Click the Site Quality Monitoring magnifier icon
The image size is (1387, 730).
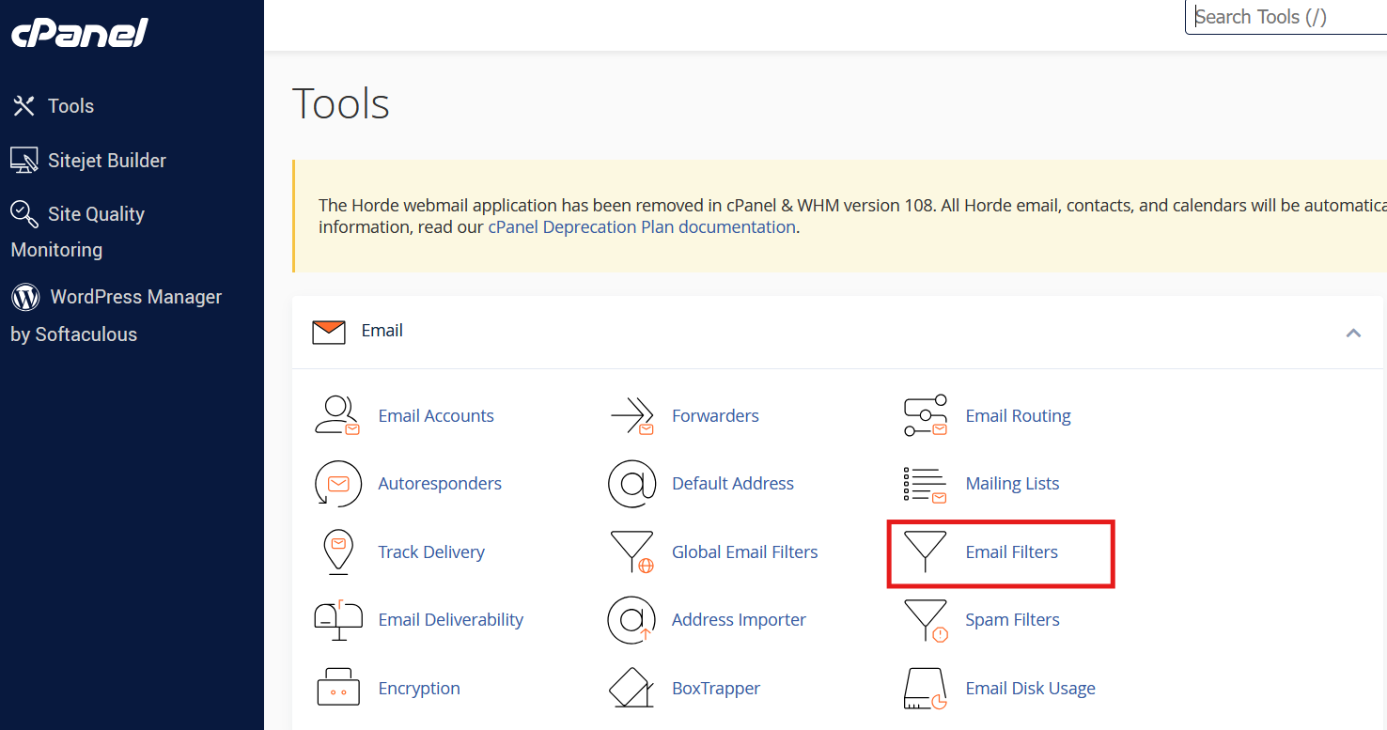click(x=24, y=213)
